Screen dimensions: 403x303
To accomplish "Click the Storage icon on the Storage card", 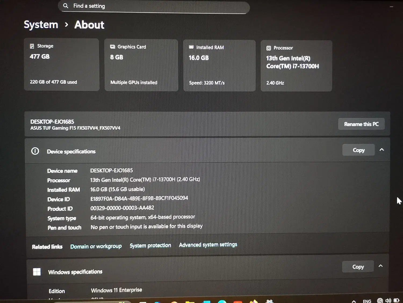I will (33, 46).
